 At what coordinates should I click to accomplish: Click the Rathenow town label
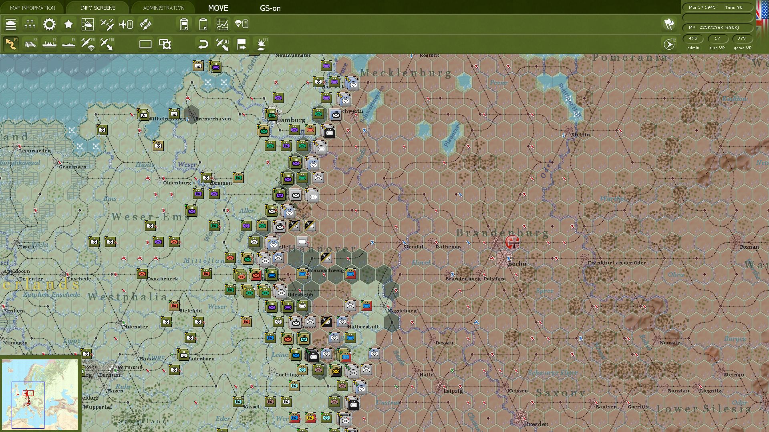448,247
